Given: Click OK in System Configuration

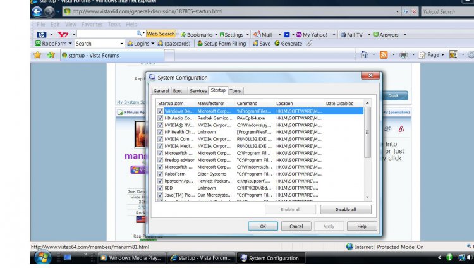Looking at the screenshot, I should [263, 226].
